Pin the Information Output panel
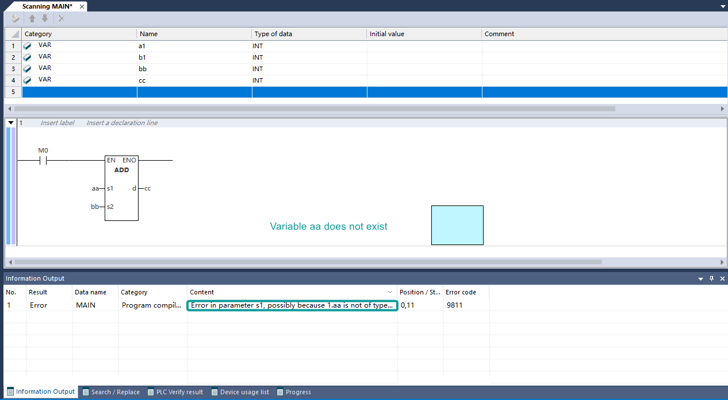 click(711, 278)
